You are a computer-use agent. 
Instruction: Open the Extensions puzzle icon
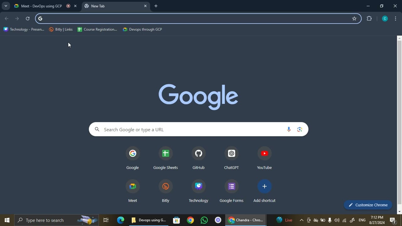369,19
